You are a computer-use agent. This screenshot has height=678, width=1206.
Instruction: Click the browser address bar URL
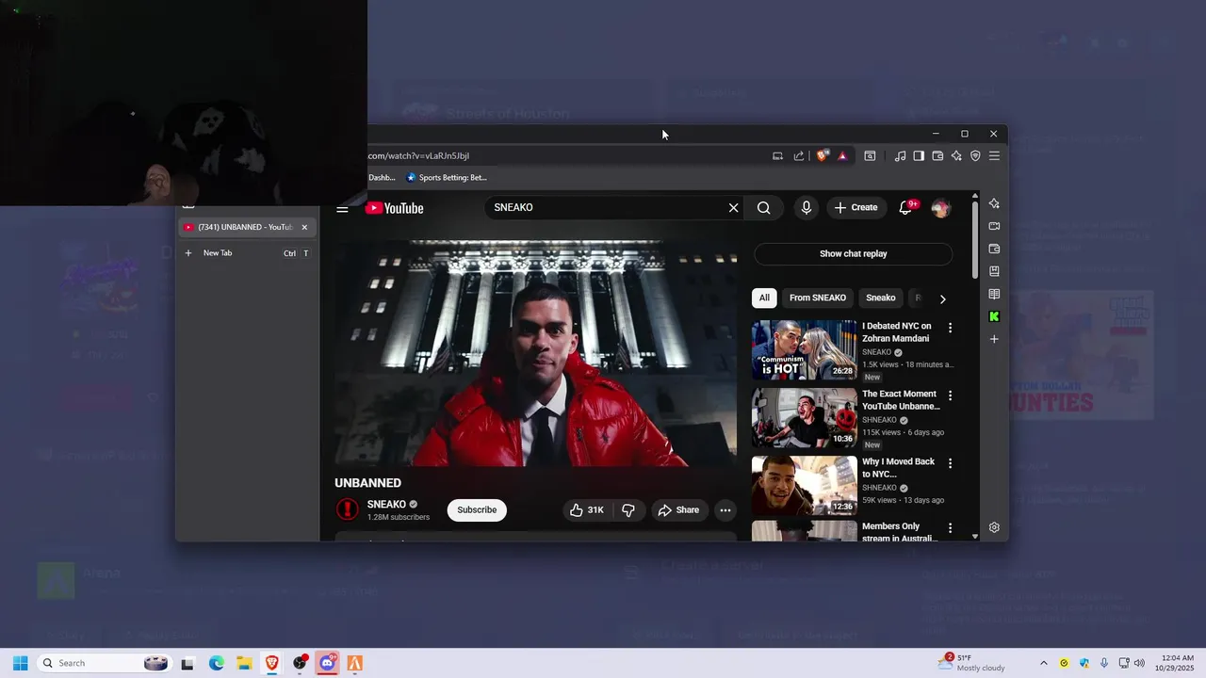tap(418, 155)
